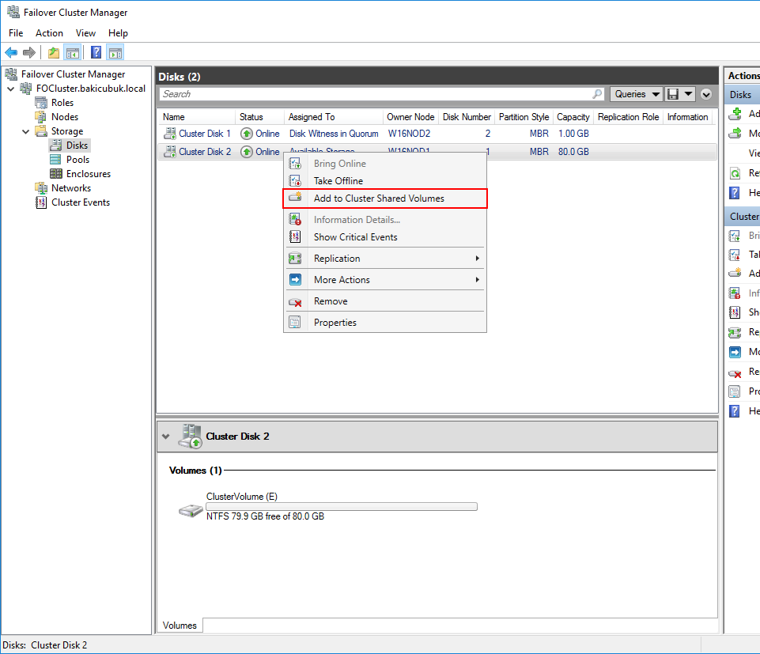Select Enclosures under Storage
This screenshot has height=654, width=760.
click(x=89, y=174)
